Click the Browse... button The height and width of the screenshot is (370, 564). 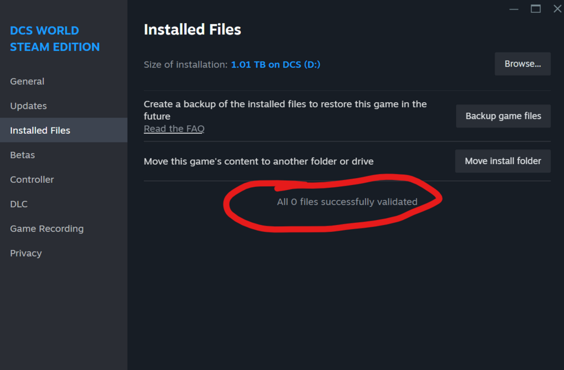(522, 64)
